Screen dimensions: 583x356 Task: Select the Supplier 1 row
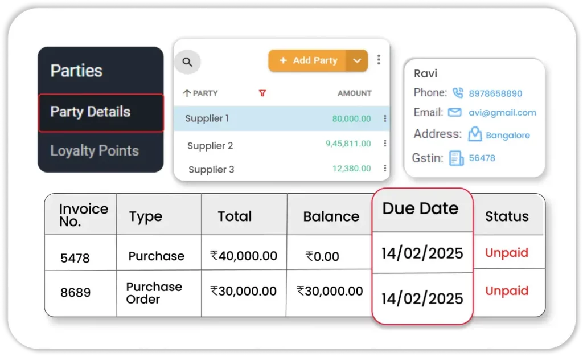click(207, 118)
